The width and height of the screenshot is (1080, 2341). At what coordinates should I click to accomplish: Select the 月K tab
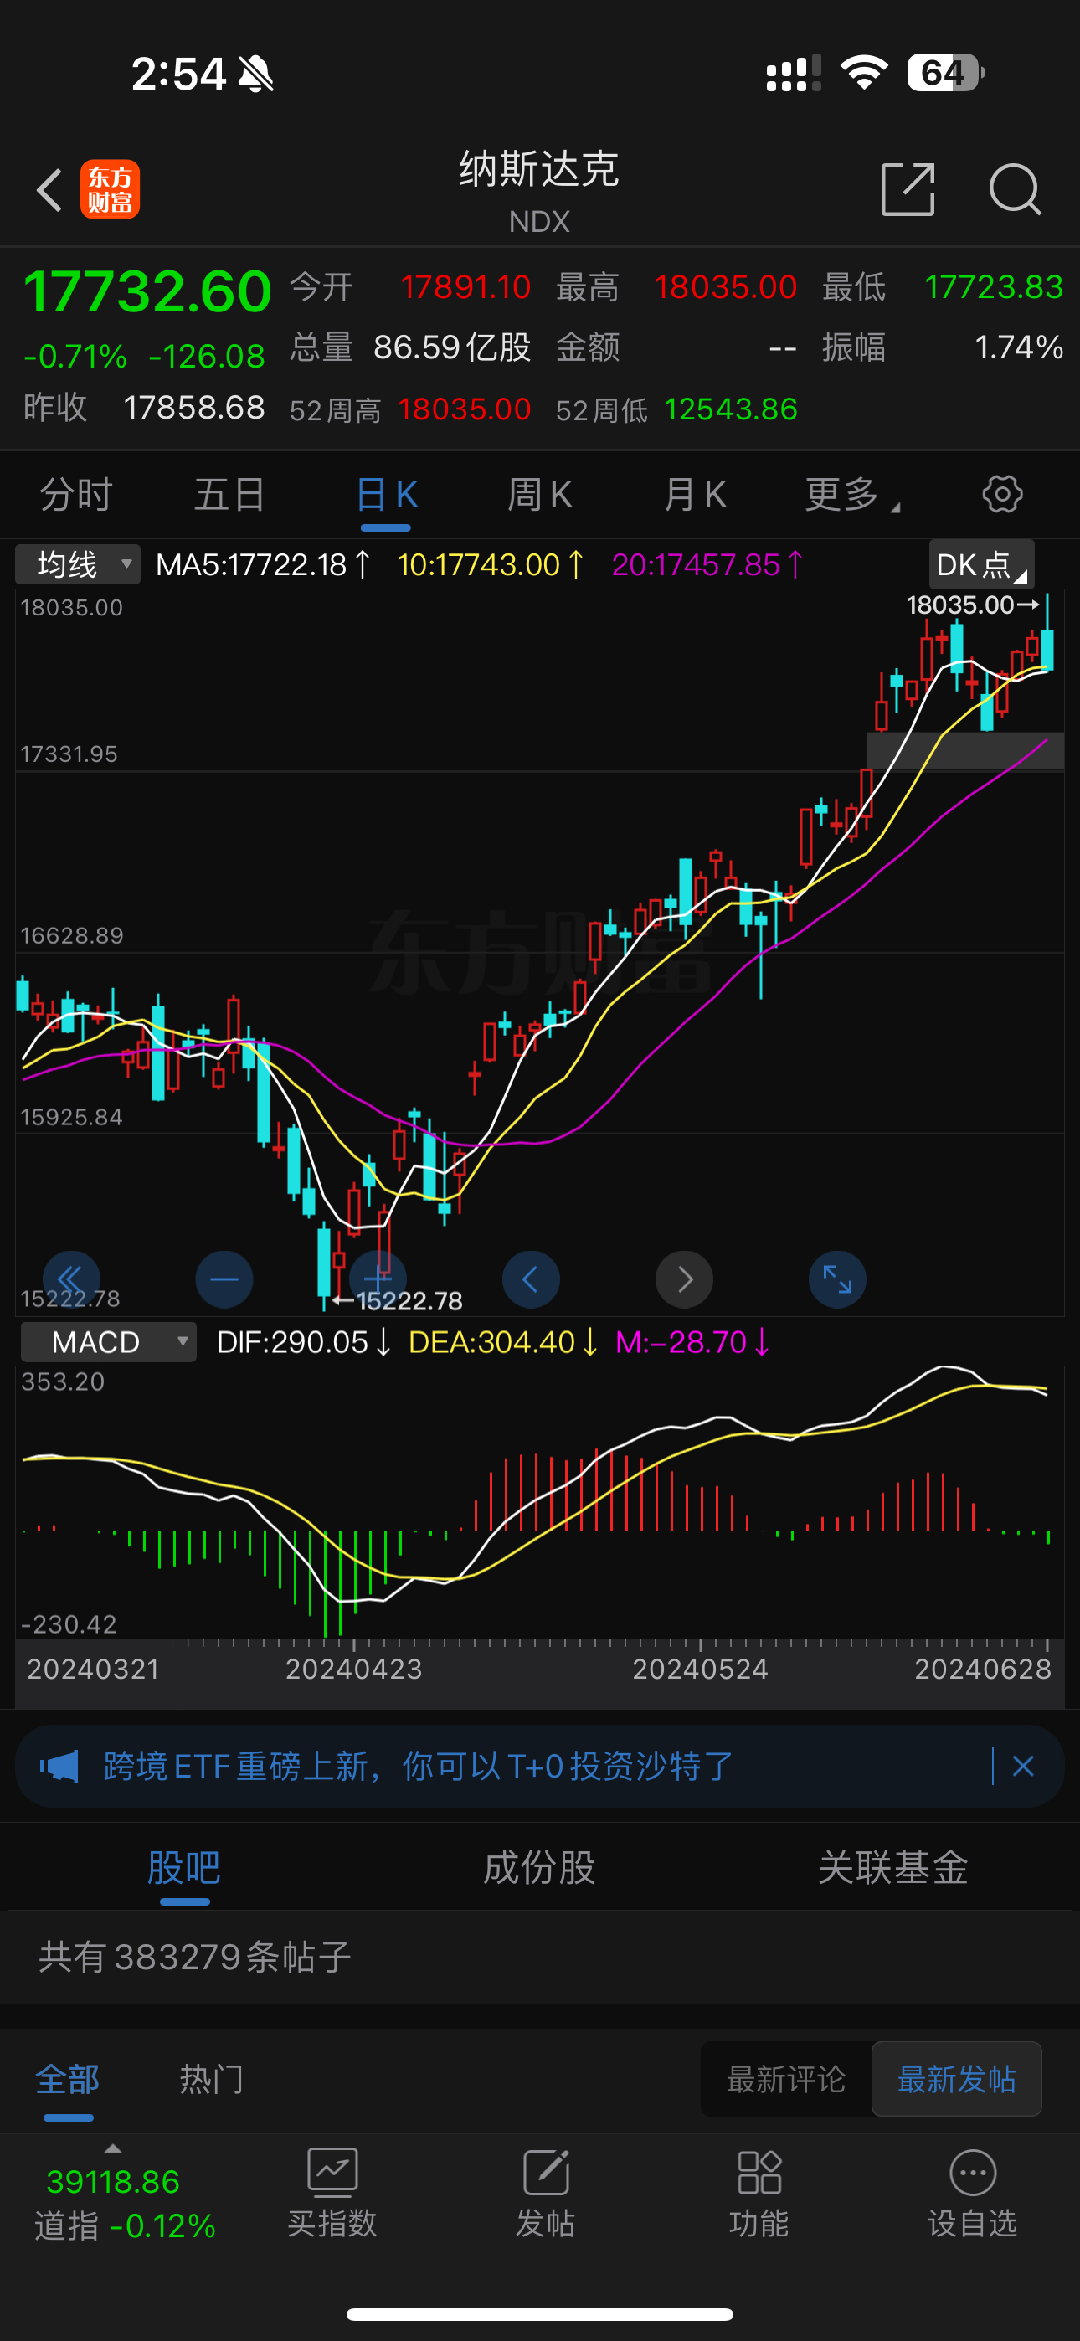pyautogui.click(x=695, y=494)
